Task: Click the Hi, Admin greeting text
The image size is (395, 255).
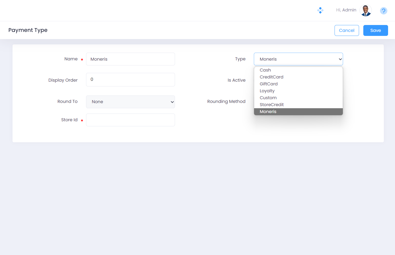Action: click(346, 10)
